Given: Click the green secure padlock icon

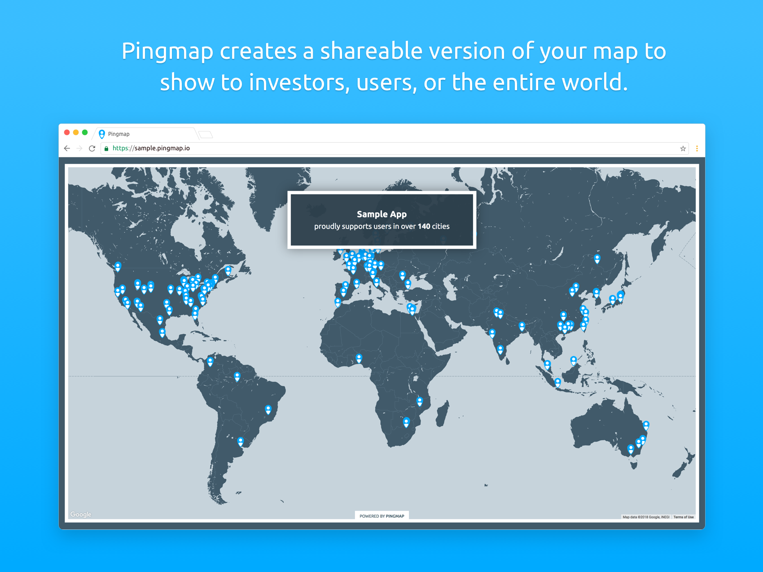Looking at the screenshot, I should 106,148.
